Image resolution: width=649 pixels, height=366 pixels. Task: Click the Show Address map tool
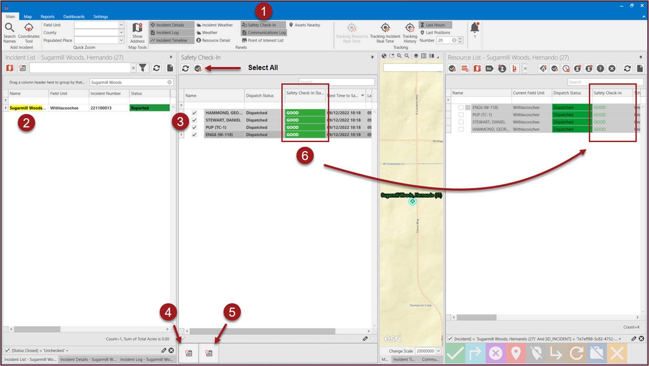(x=137, y=28)
